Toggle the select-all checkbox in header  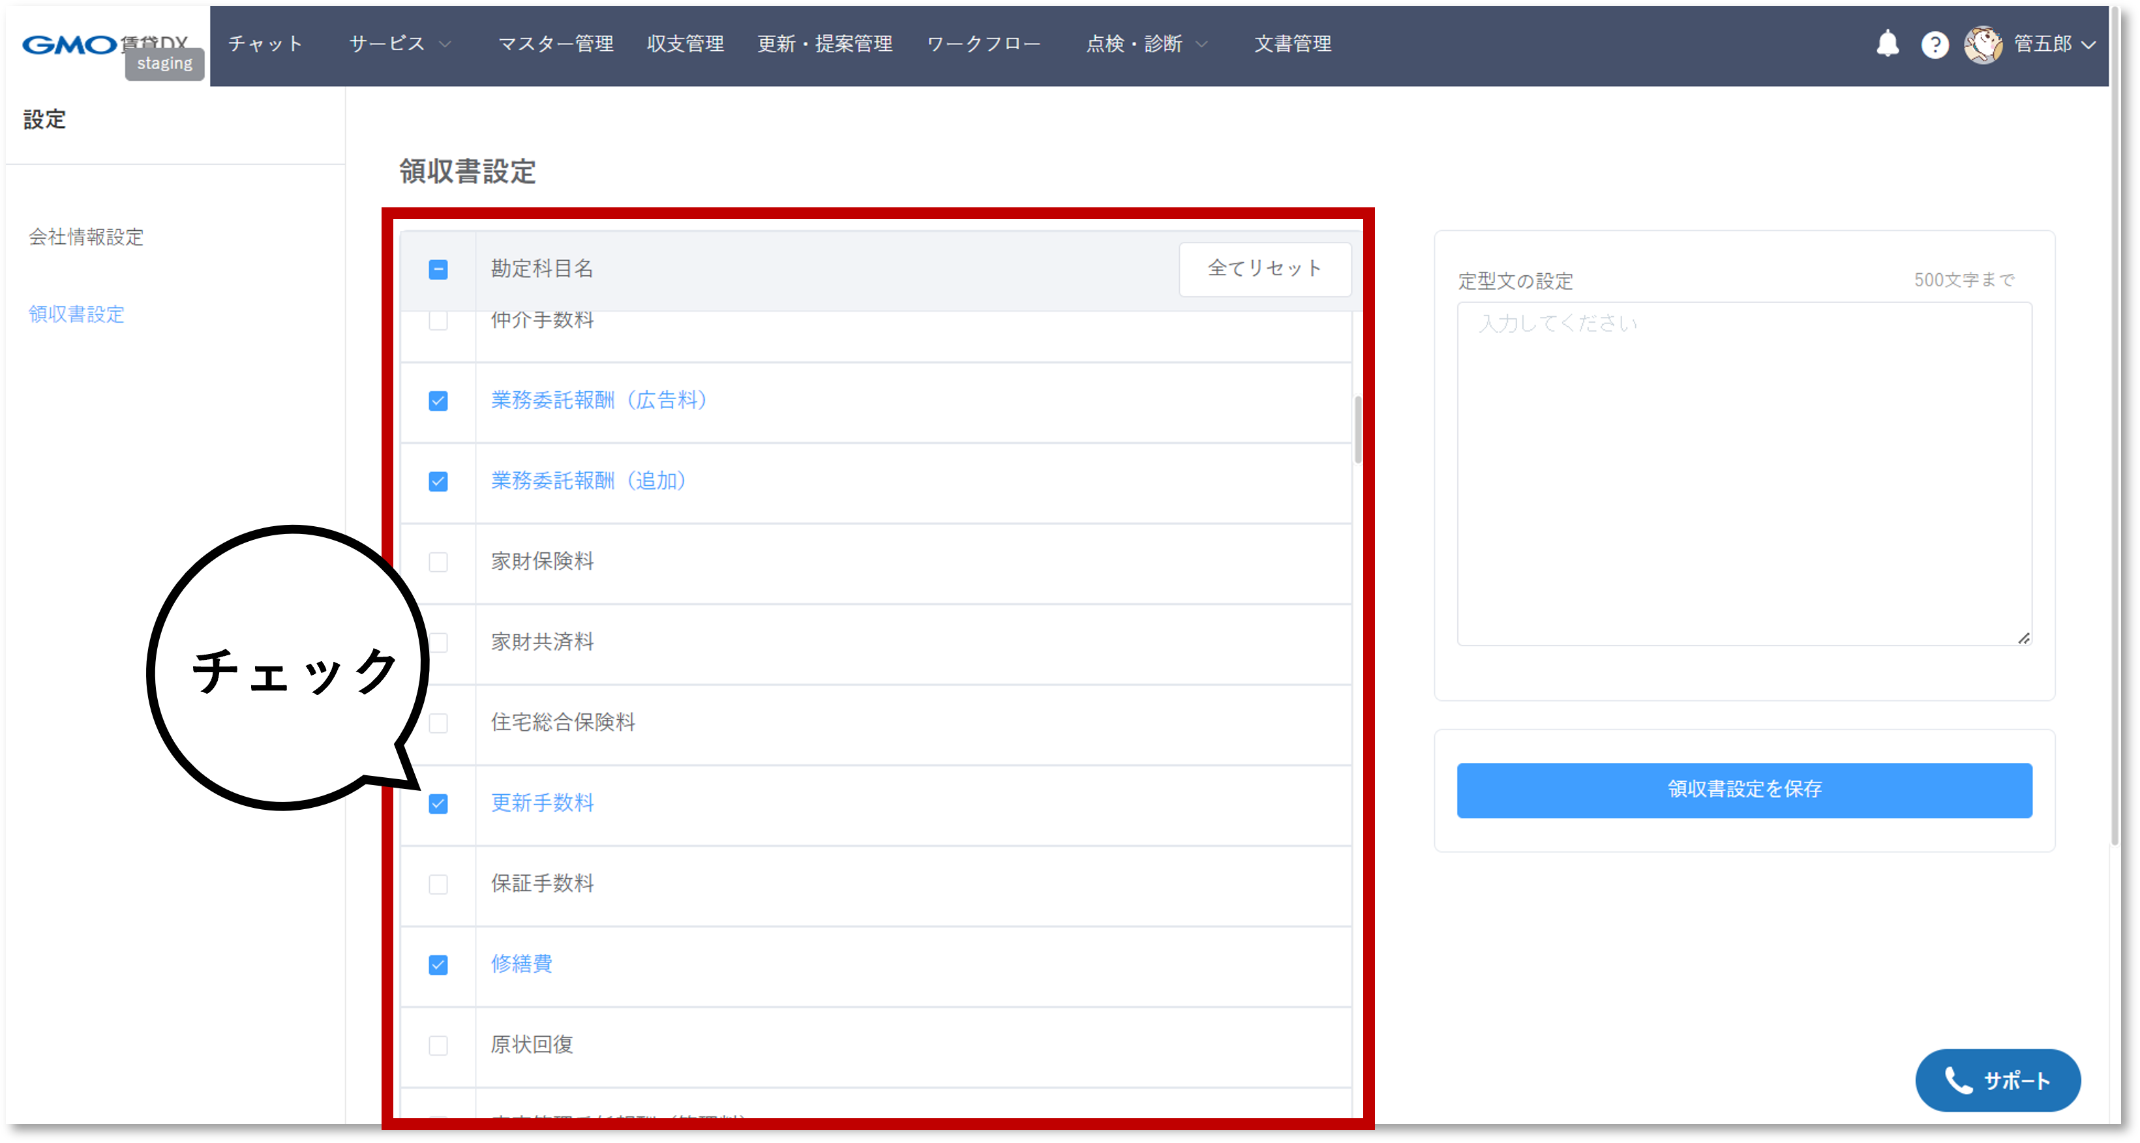(438, 269)
